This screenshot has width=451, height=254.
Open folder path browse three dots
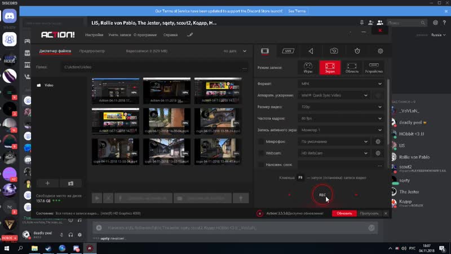(x=245, y=68)
